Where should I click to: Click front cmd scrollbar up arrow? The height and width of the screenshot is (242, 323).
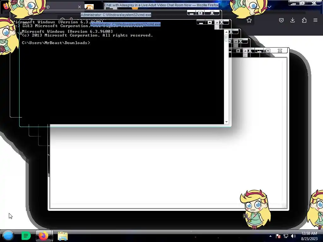(226, 32)
